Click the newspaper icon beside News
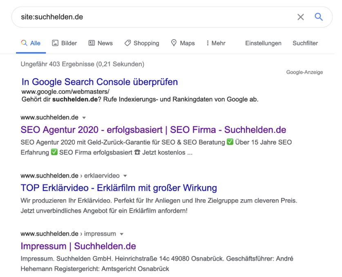 click(x=92, y=43)
